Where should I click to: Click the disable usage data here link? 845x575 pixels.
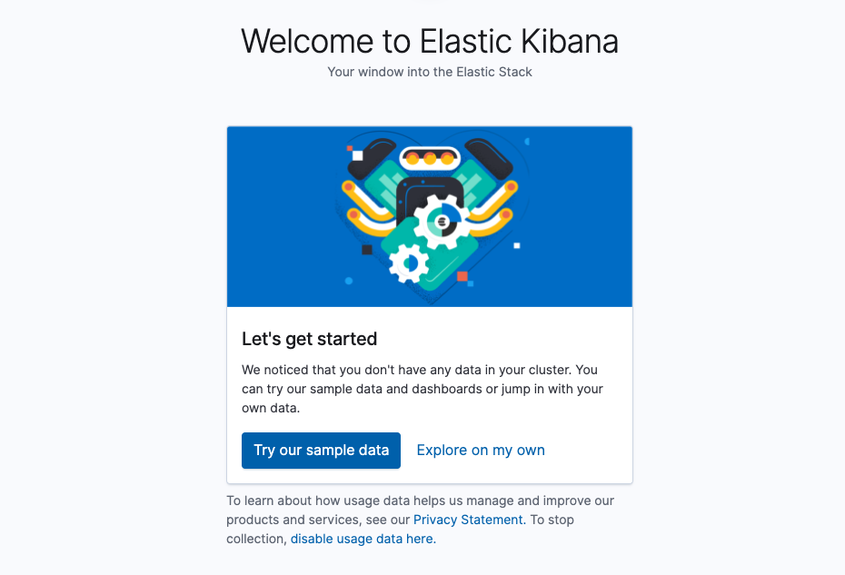(362, 538)
